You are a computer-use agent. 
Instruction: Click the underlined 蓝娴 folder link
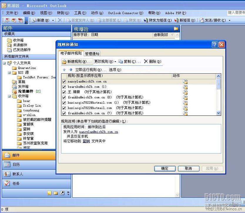[86, 141]
